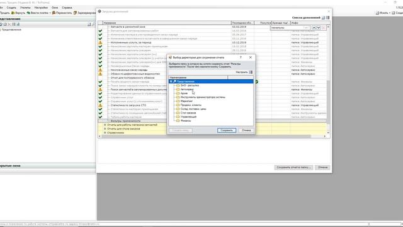Viewport: 403px width, 227px height.
Task: Select the SMS - рассылка folder
Action: 190,86
